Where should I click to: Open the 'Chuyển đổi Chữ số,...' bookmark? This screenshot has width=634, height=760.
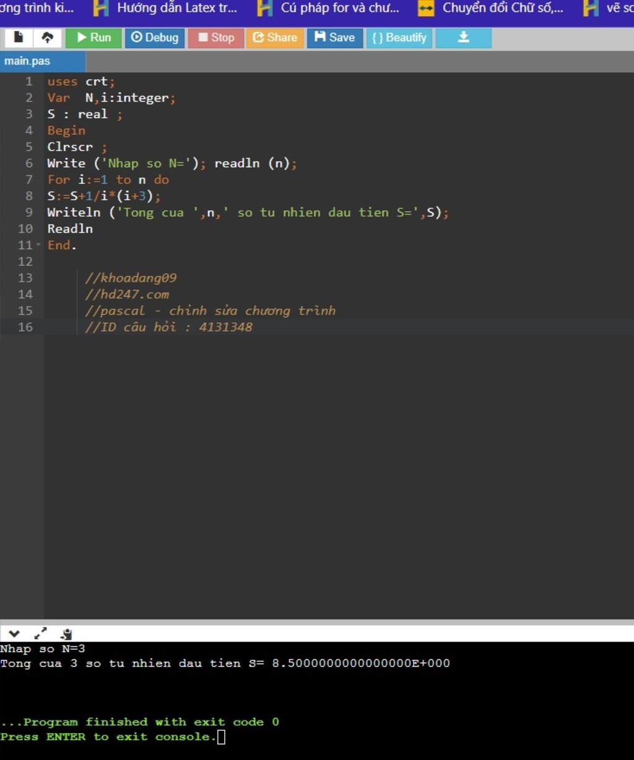point(491,8)
